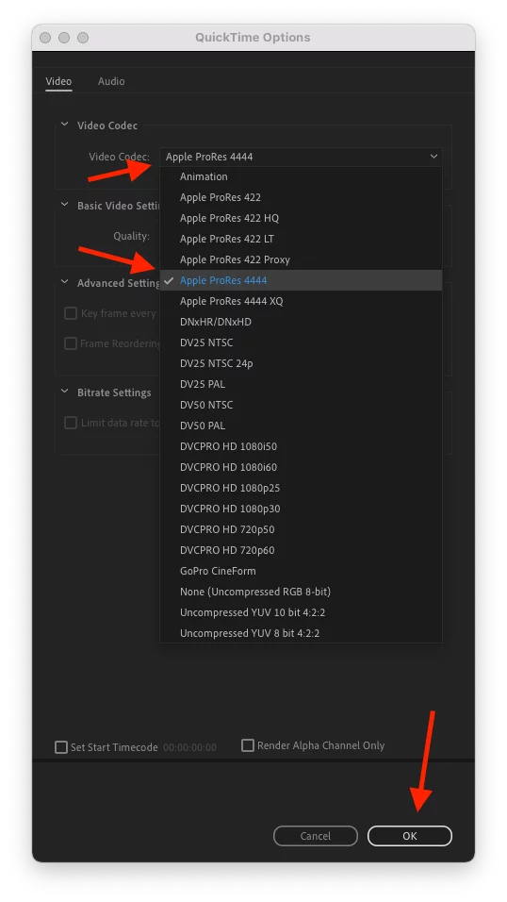Choose Animation codec from the list
The width and height of the screenshot is (507, 902).
(x=301, y=176)
